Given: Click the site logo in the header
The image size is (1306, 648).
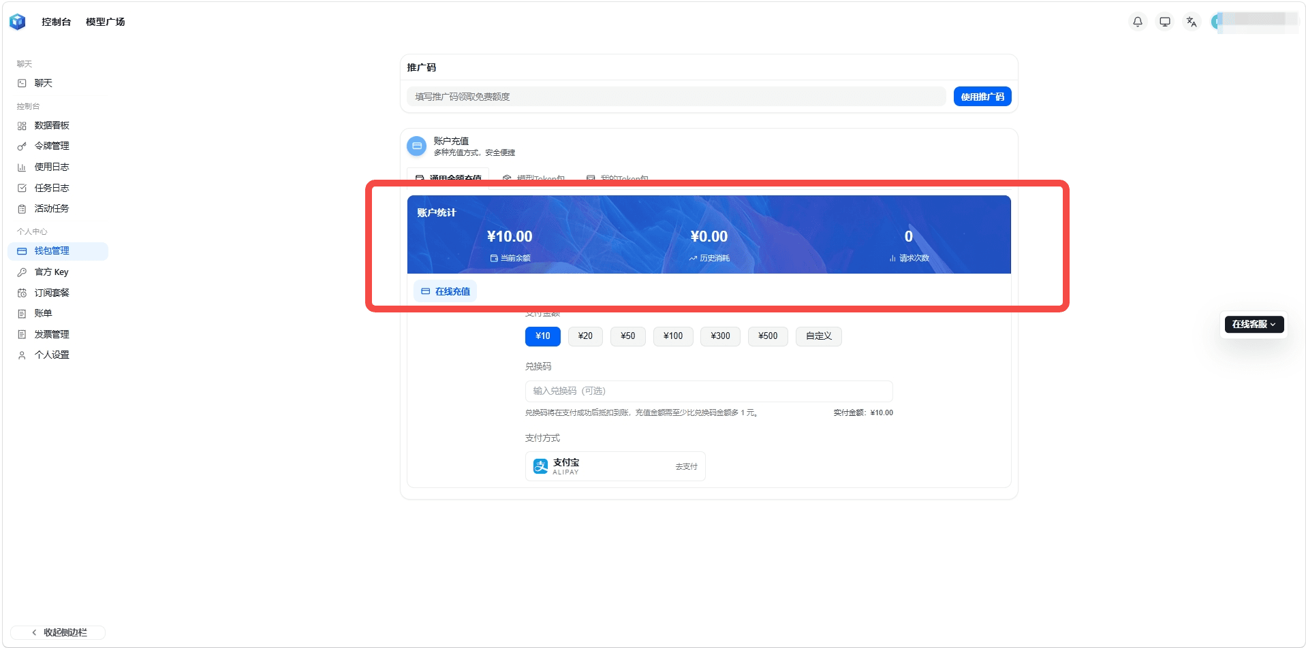Looking at the screenshot, I should point(18,22).
